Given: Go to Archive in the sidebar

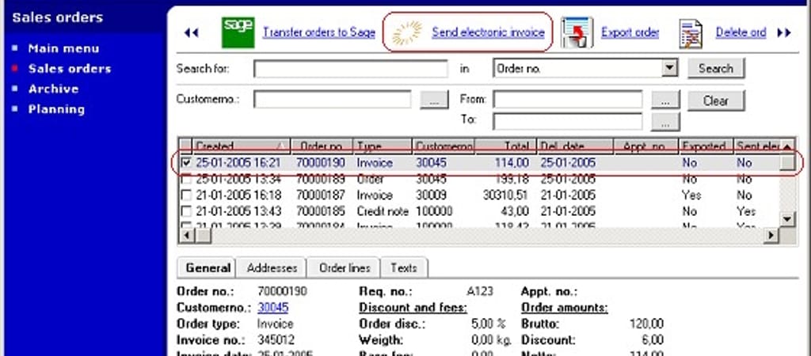Looking at the screenshot, I should (x=53, y=89).
